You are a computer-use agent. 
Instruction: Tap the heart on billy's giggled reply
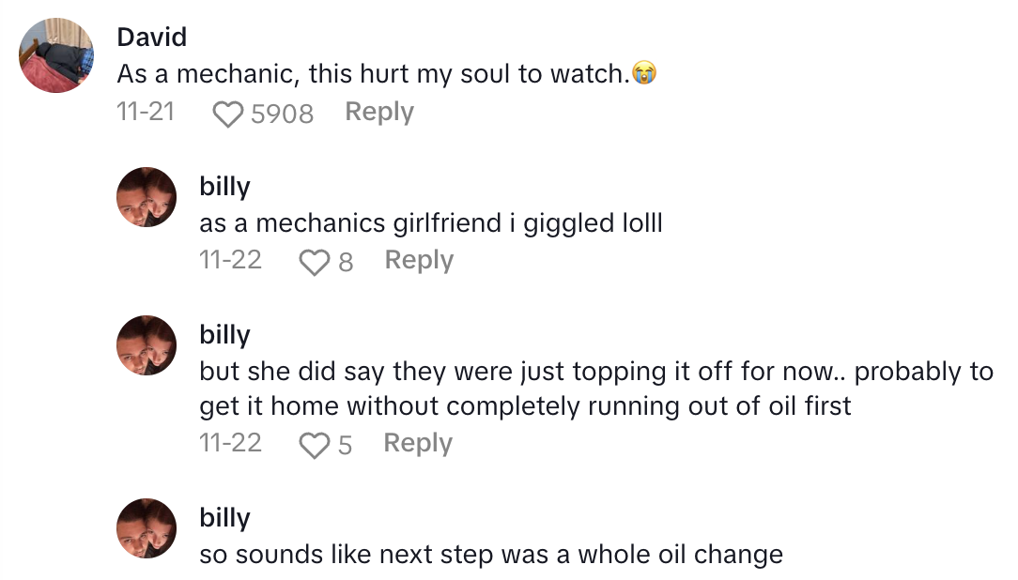pyautogui.click(x=313, y=260)
